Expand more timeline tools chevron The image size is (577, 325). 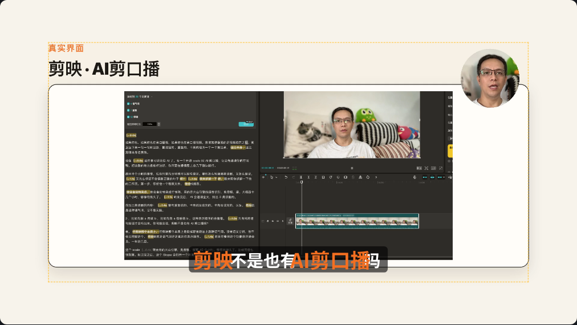click(x=376, y=177)
